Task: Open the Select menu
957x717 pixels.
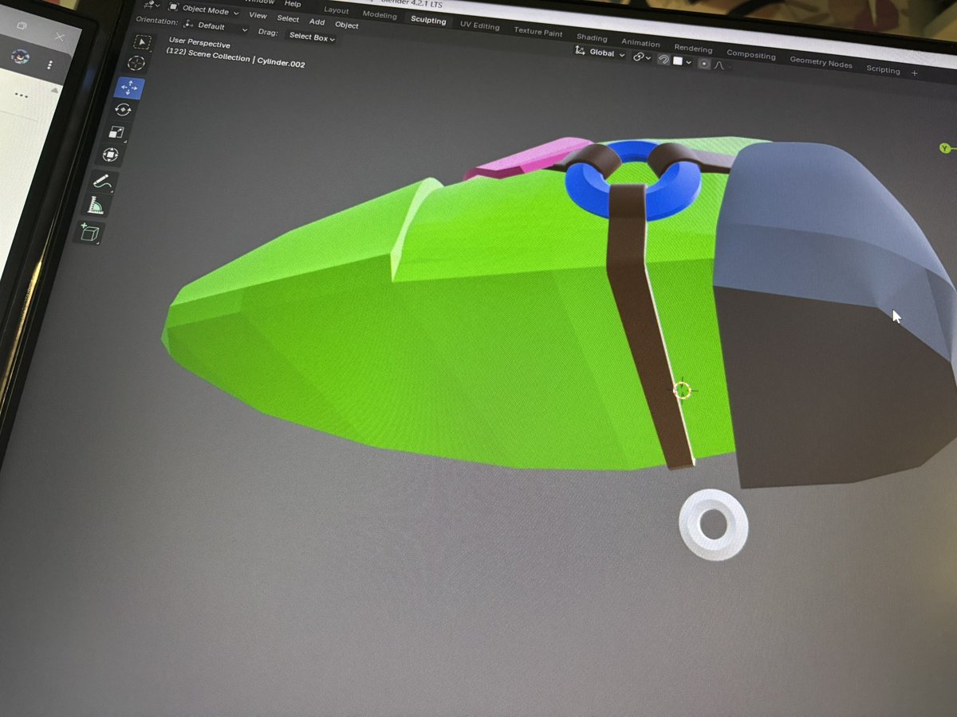Action: (288, 18)
